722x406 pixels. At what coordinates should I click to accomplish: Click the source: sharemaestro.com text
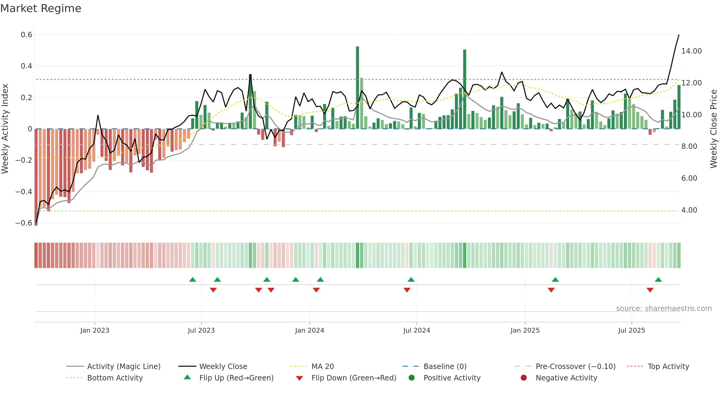664,309
